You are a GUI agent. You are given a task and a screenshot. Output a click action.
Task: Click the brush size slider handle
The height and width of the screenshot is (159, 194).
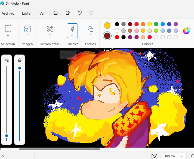[x=7, y=136]
